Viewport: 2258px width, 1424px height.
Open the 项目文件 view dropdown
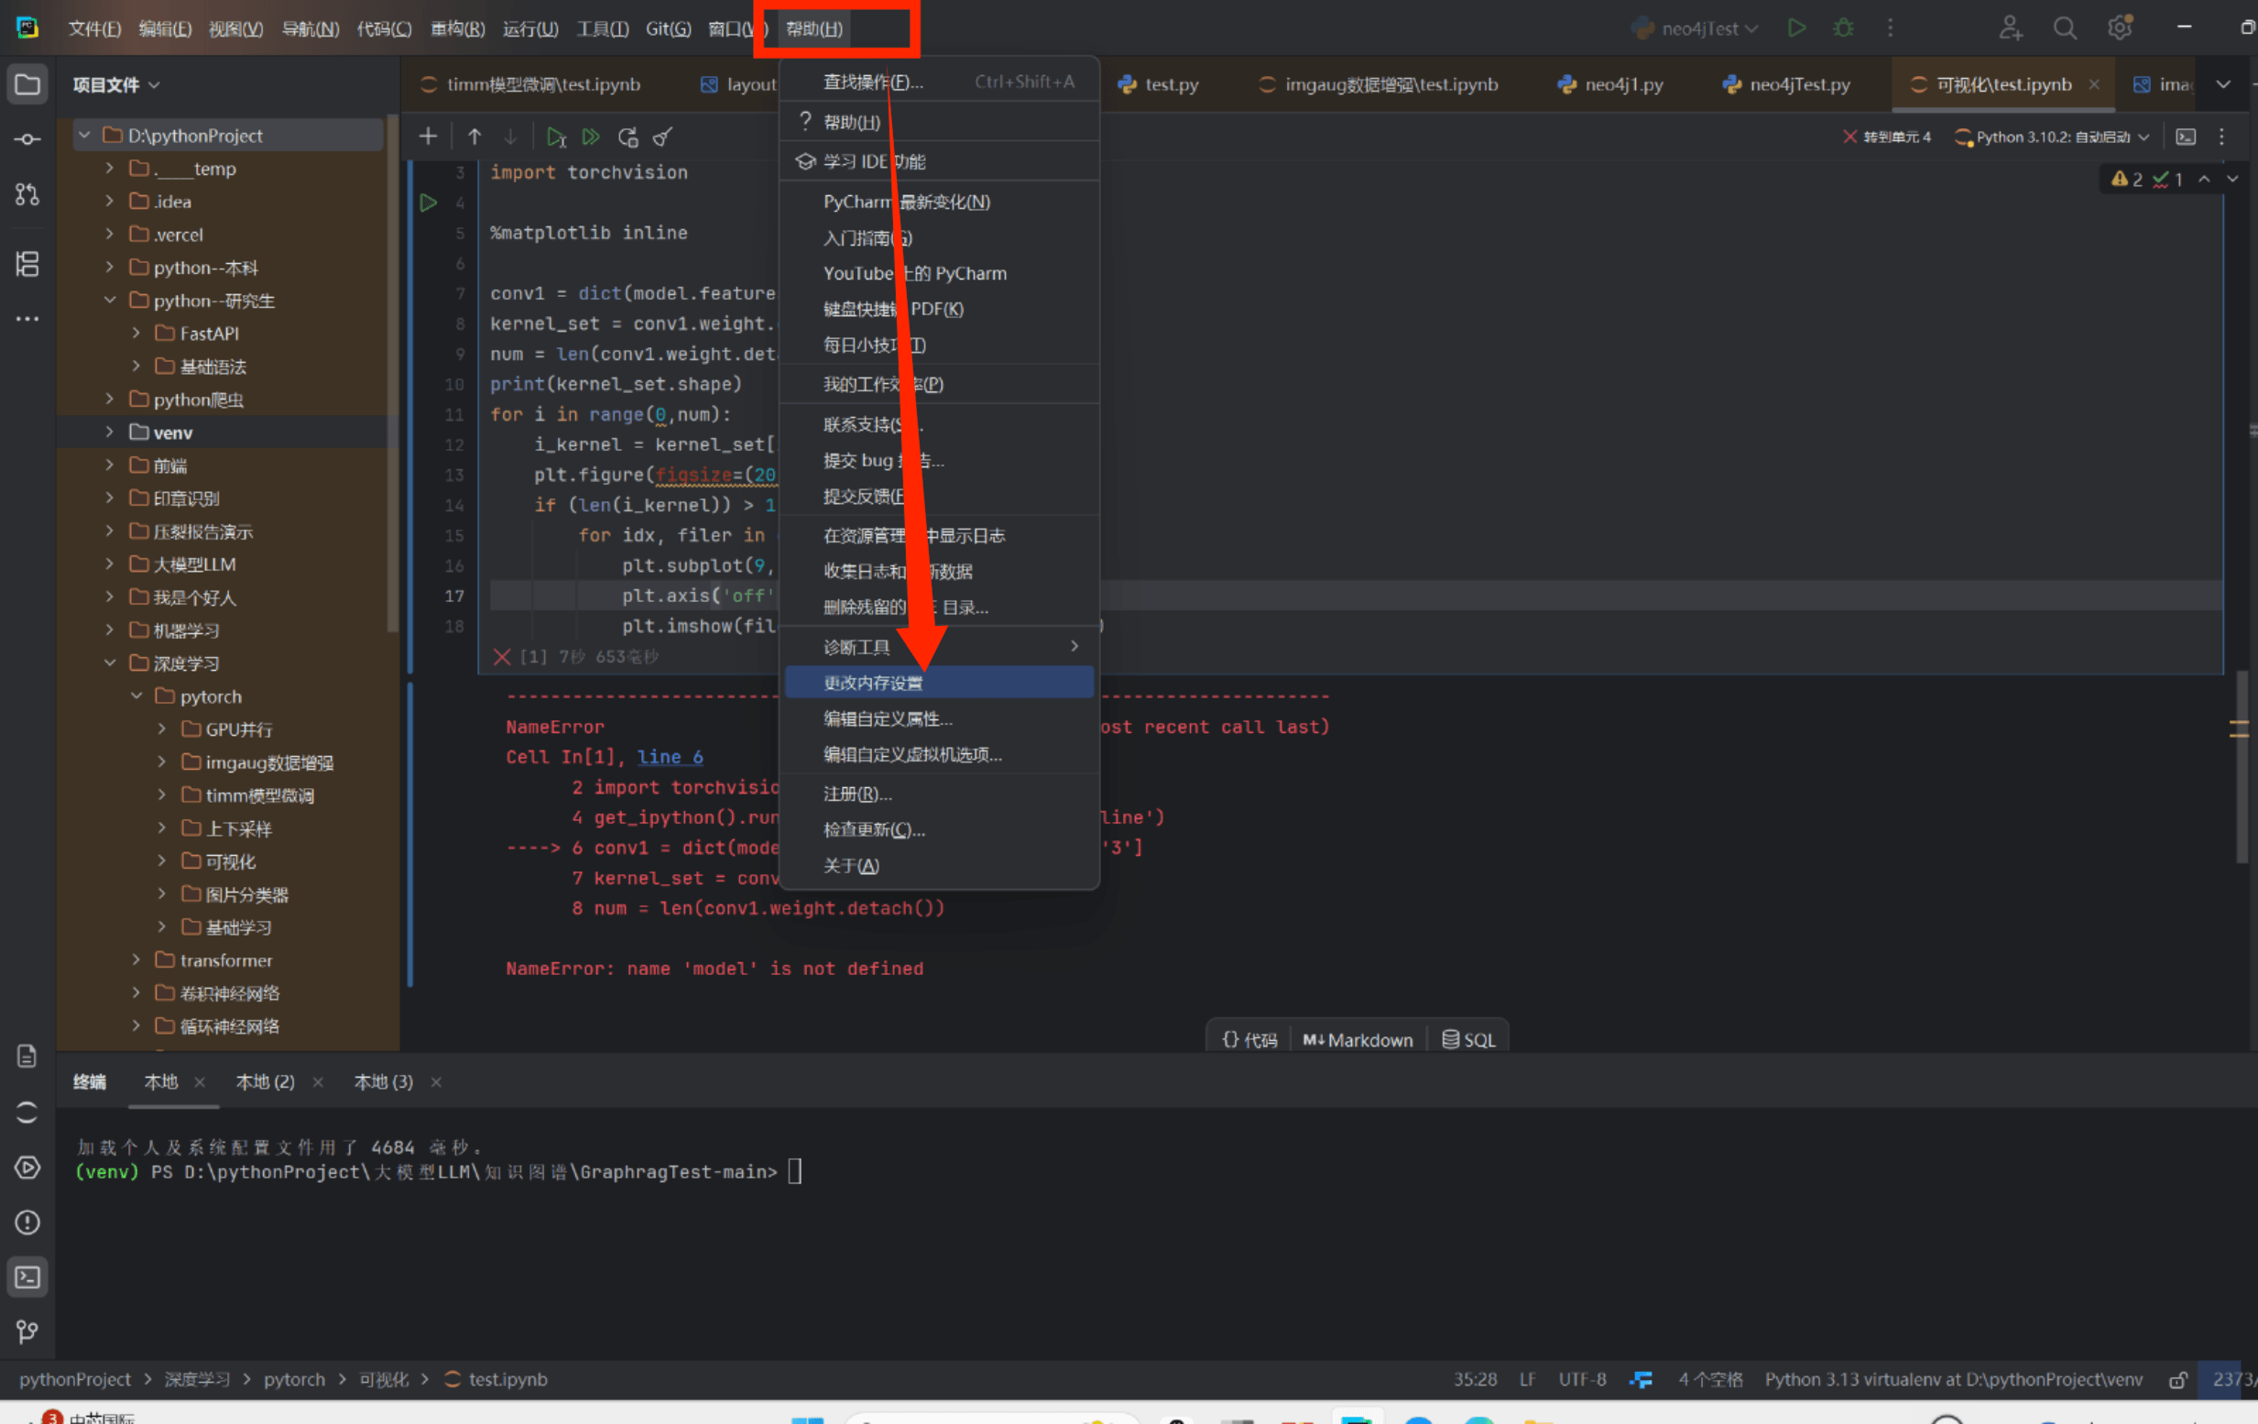116,84
